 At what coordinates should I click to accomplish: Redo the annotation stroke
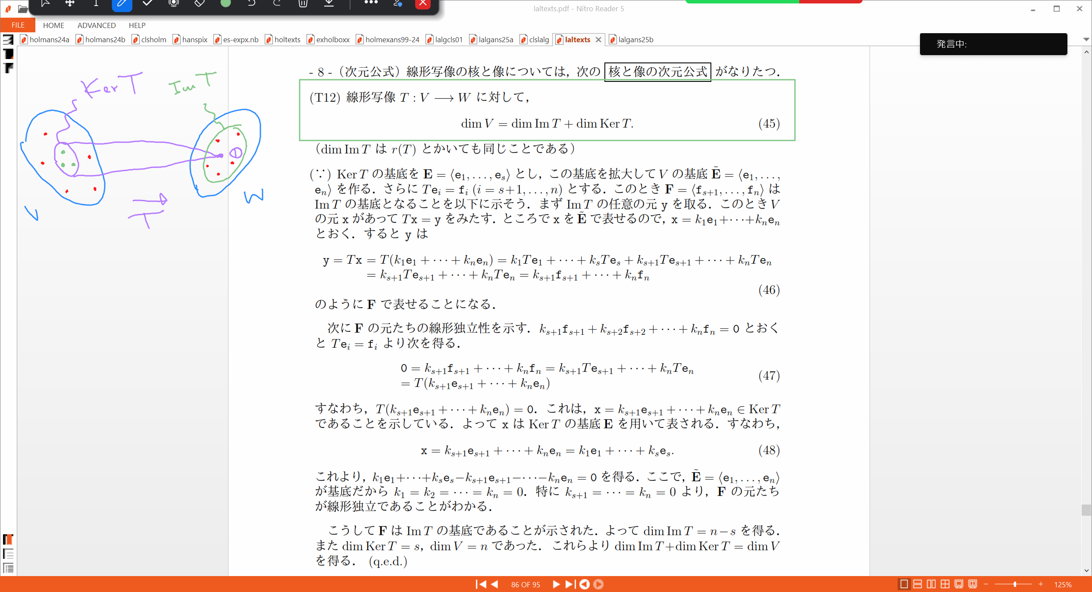(277, 3)
